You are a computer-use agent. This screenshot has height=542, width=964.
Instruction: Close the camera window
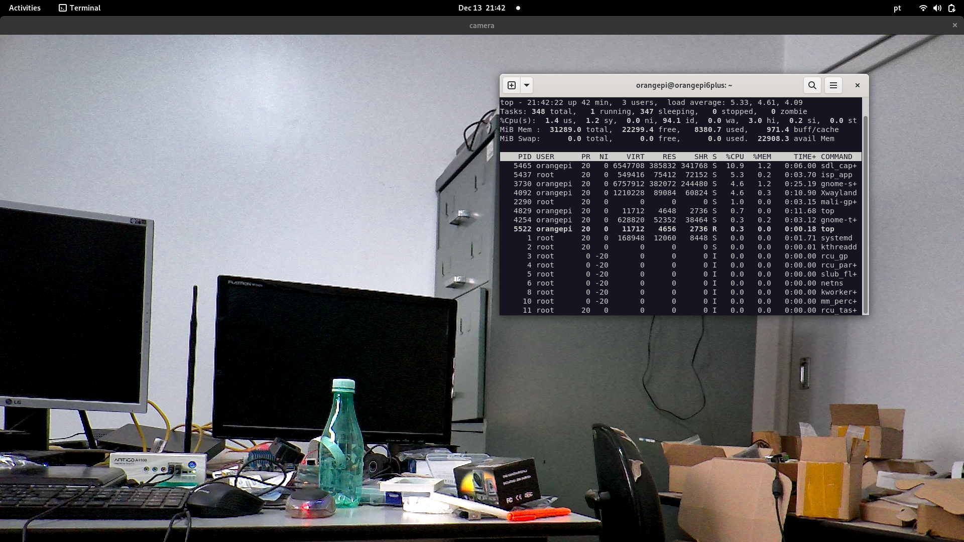(954, 25)
